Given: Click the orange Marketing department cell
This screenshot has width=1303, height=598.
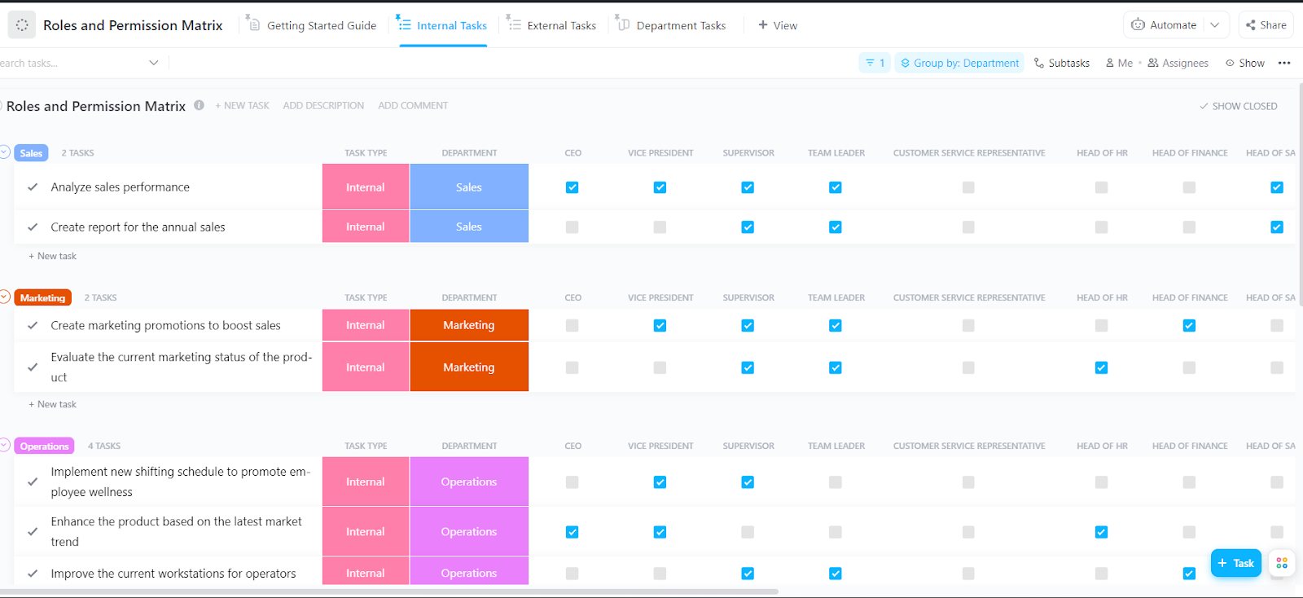Looking at the screenshot, I should pyautogui.click(x=469, y=325).
